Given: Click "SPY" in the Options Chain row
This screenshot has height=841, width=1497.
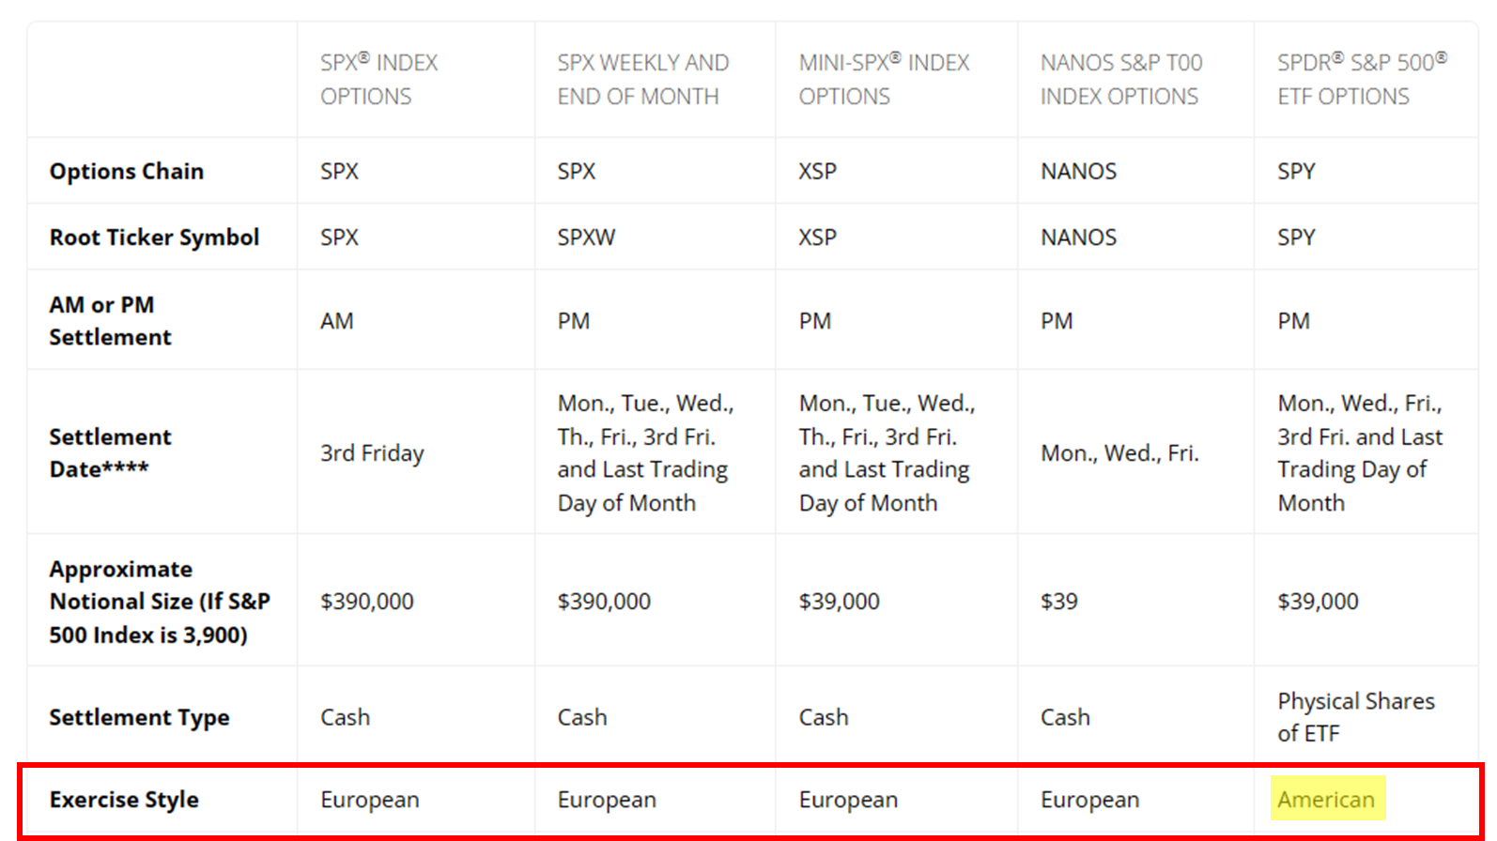Looking at the screenshot, I should (1296, 171).
